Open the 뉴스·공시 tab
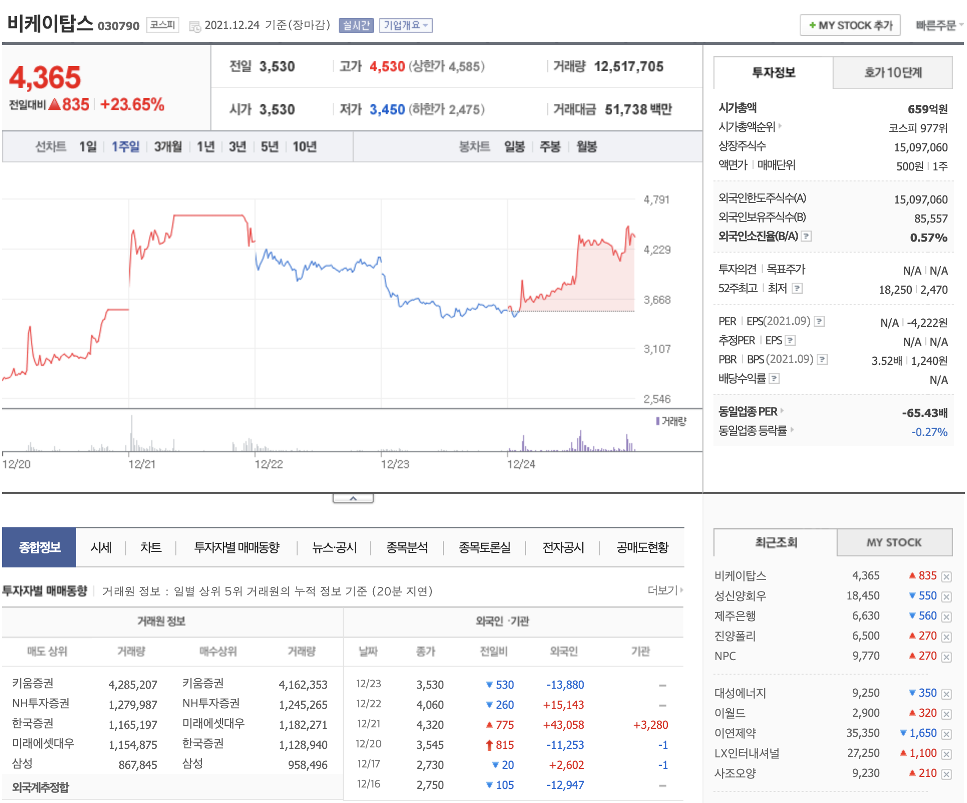Viewport: 967px width, 803px height. (x=334, y=547)
